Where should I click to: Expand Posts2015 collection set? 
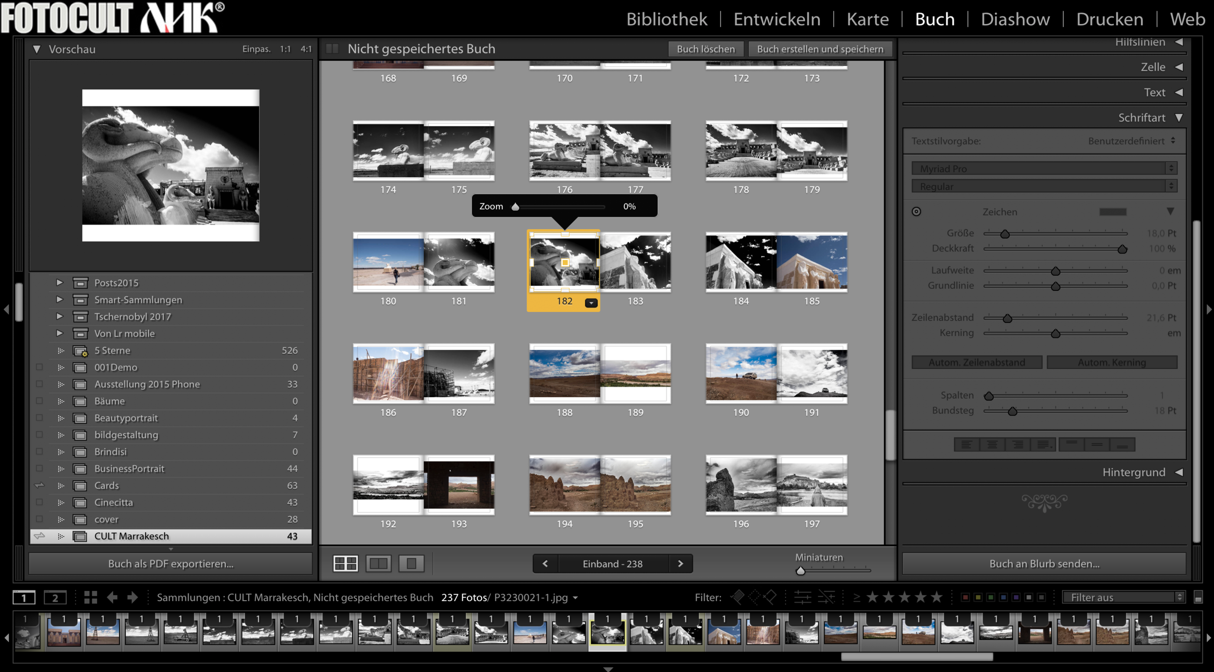tap(59, 282)
